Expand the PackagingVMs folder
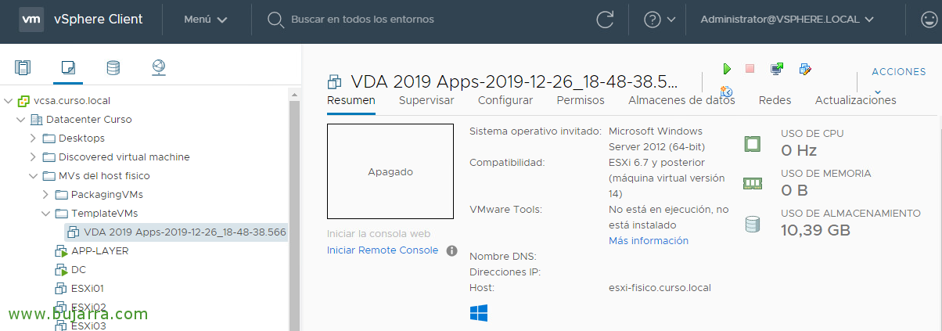 tap(45, 194)
